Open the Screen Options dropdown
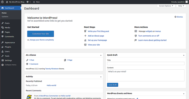 click(x=166, y=6)
